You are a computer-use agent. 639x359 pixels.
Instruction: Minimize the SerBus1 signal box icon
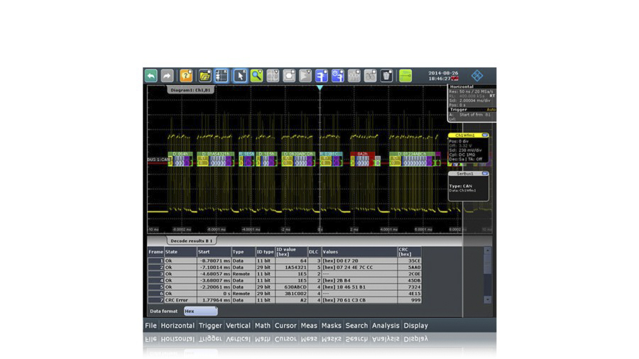click(485, 173)
